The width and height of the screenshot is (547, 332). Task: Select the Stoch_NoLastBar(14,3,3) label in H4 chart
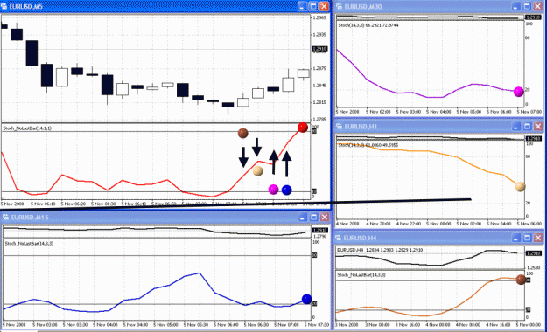361,275
